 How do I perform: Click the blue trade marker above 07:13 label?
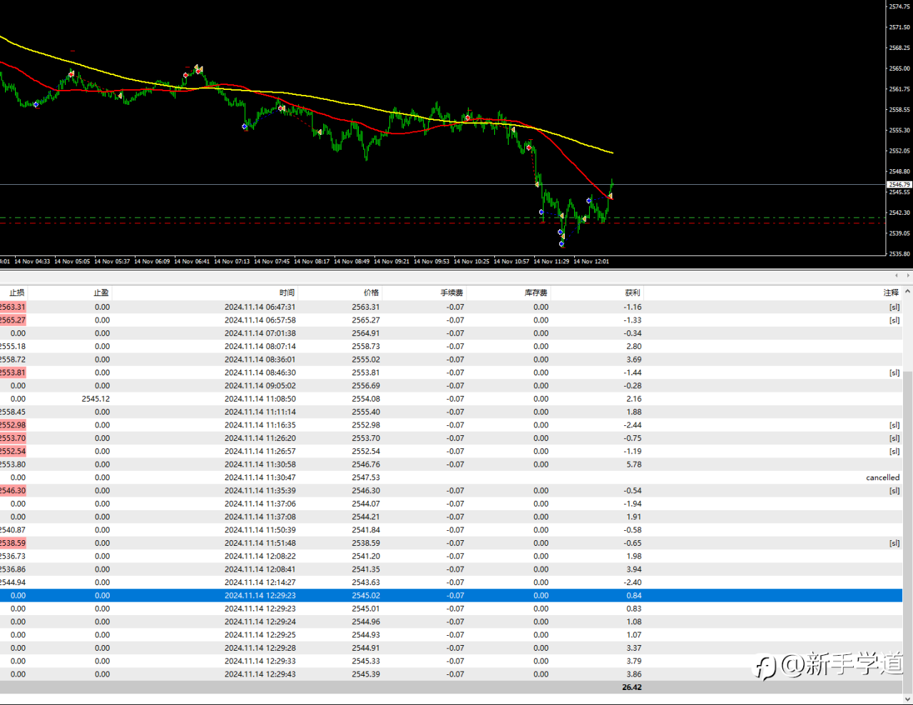(x=245, y=126)
